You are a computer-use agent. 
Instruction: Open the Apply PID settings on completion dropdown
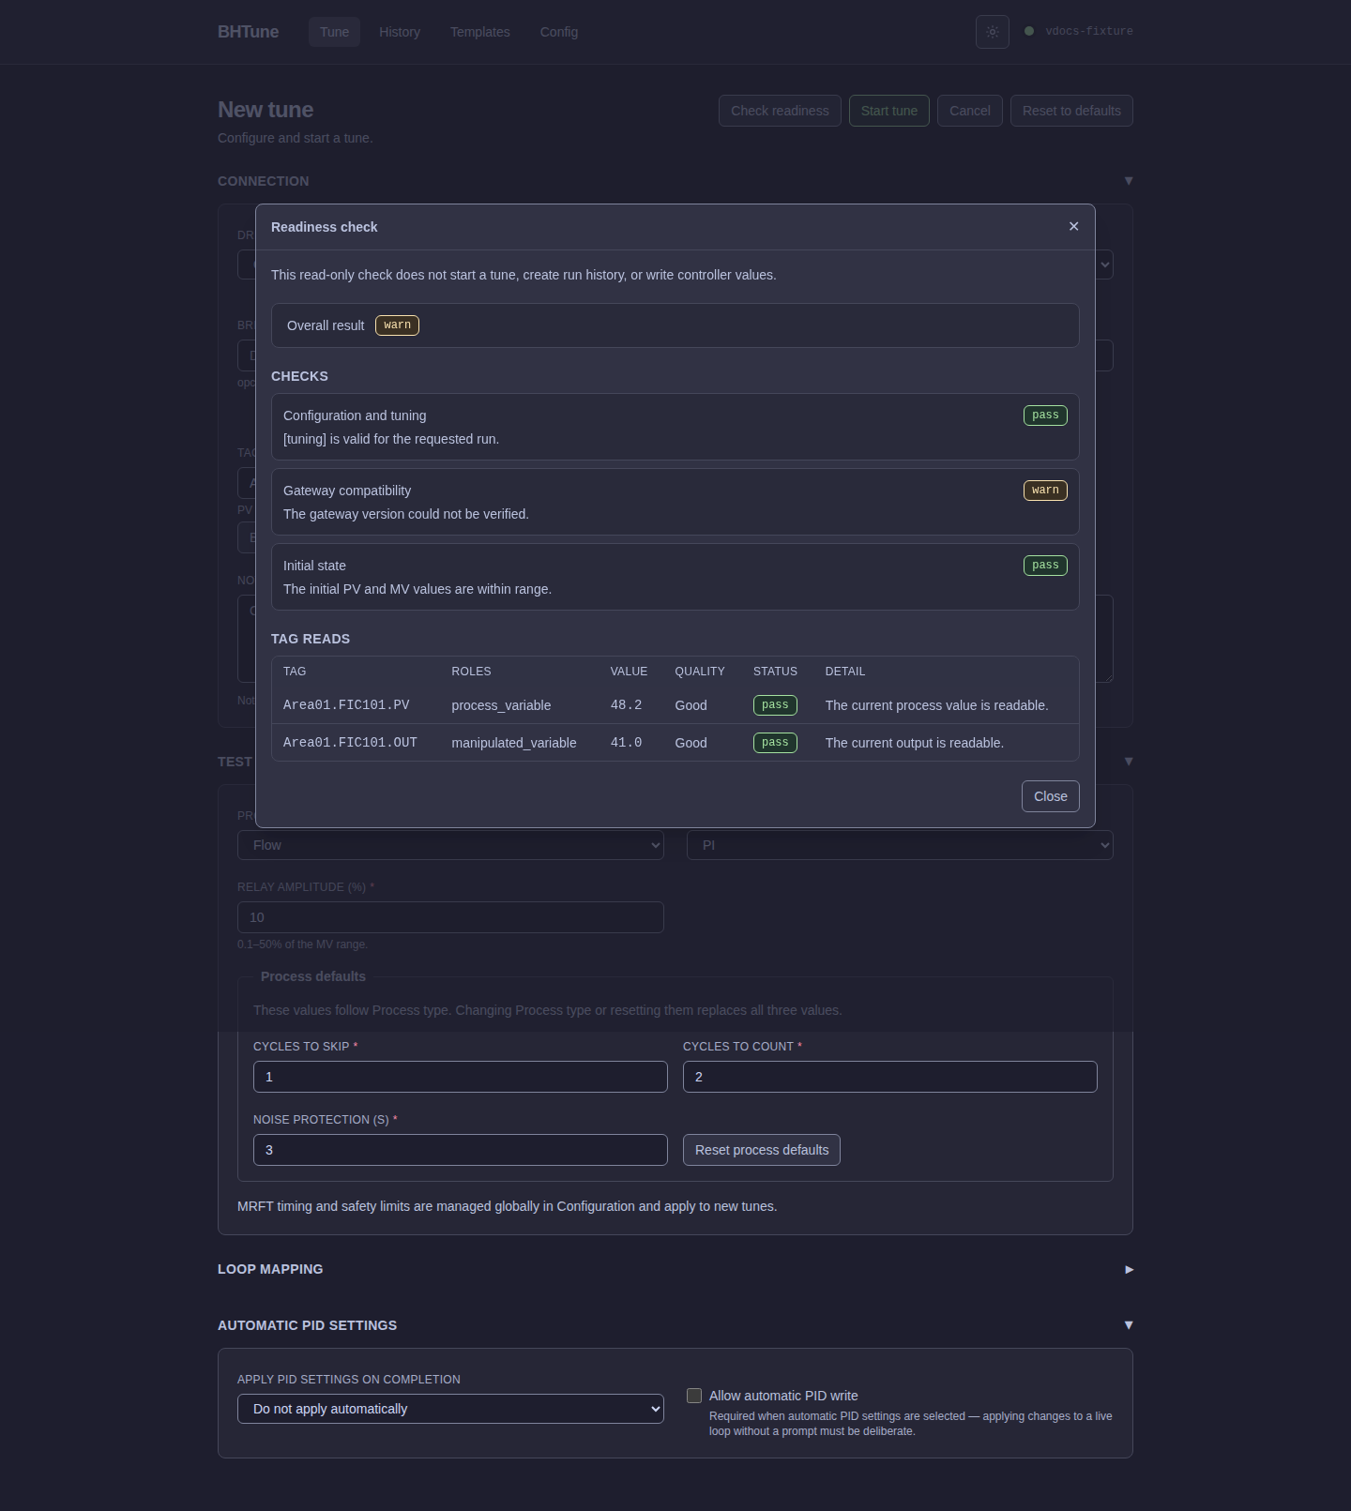click(450, 1409)
